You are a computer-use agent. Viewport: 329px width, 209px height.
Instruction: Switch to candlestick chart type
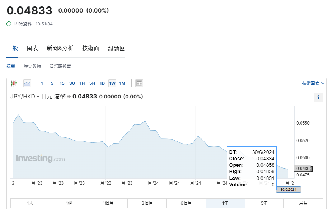[14, 83]
